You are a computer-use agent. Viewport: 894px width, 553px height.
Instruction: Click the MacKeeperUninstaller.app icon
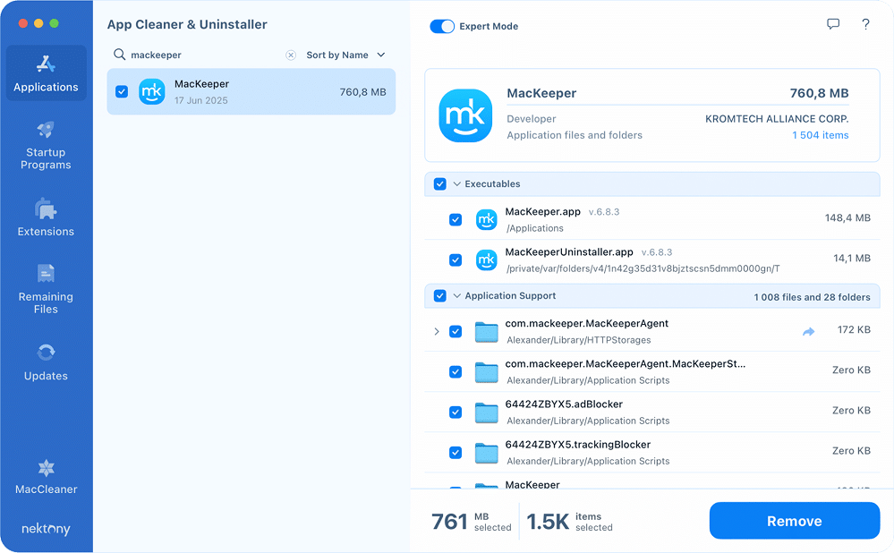coord(486,260)
